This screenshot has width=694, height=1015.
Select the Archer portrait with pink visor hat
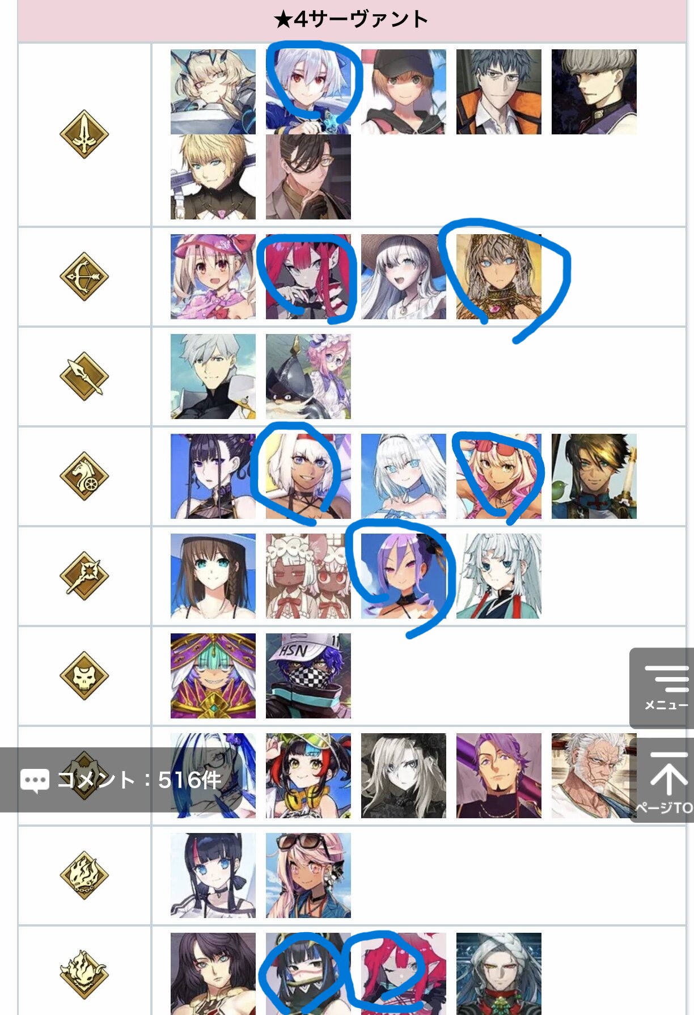tap(213, 277)
